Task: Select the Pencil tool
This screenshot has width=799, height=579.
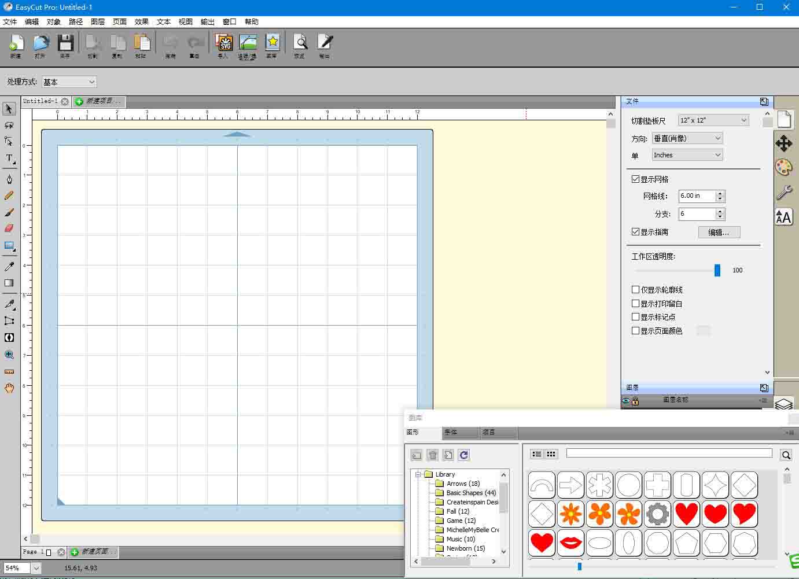Action: tap(9, 196)
